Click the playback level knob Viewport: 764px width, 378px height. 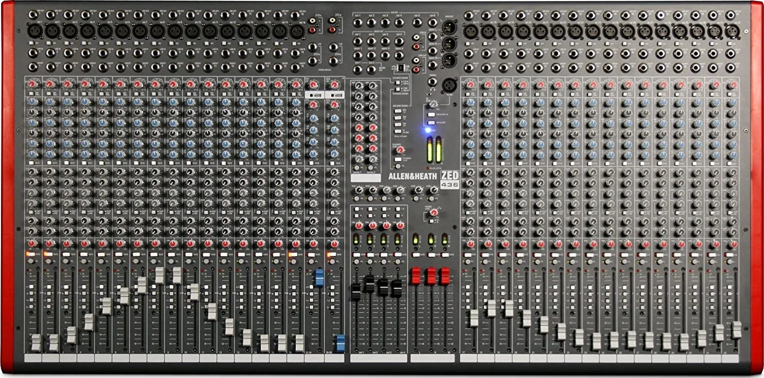coord(401,149)
